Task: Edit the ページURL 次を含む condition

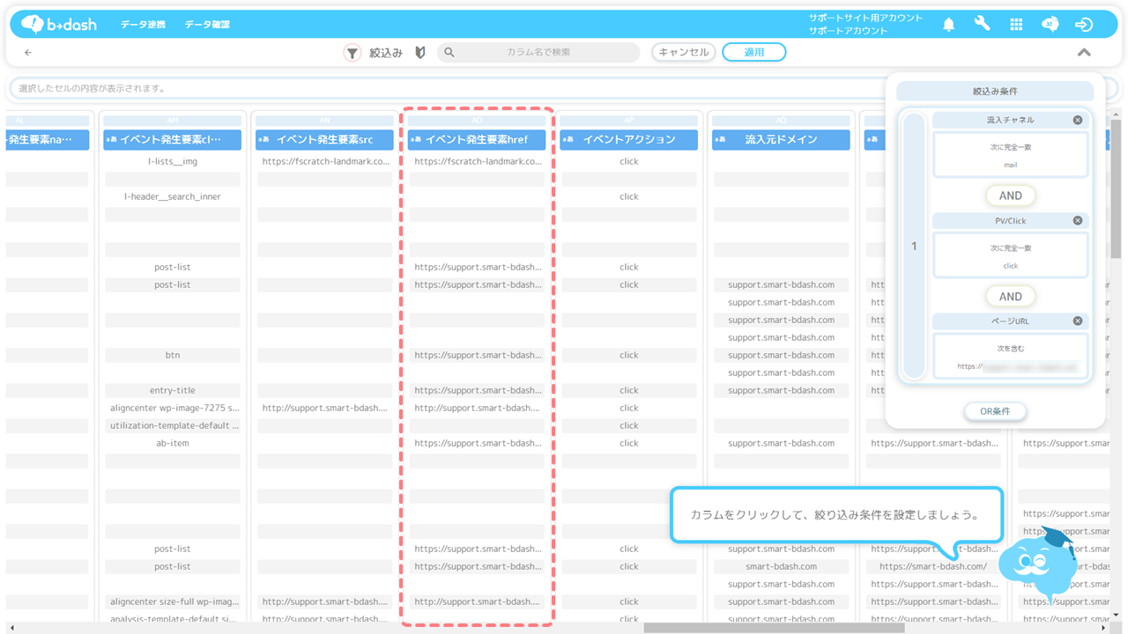Action: [1011, 357]
